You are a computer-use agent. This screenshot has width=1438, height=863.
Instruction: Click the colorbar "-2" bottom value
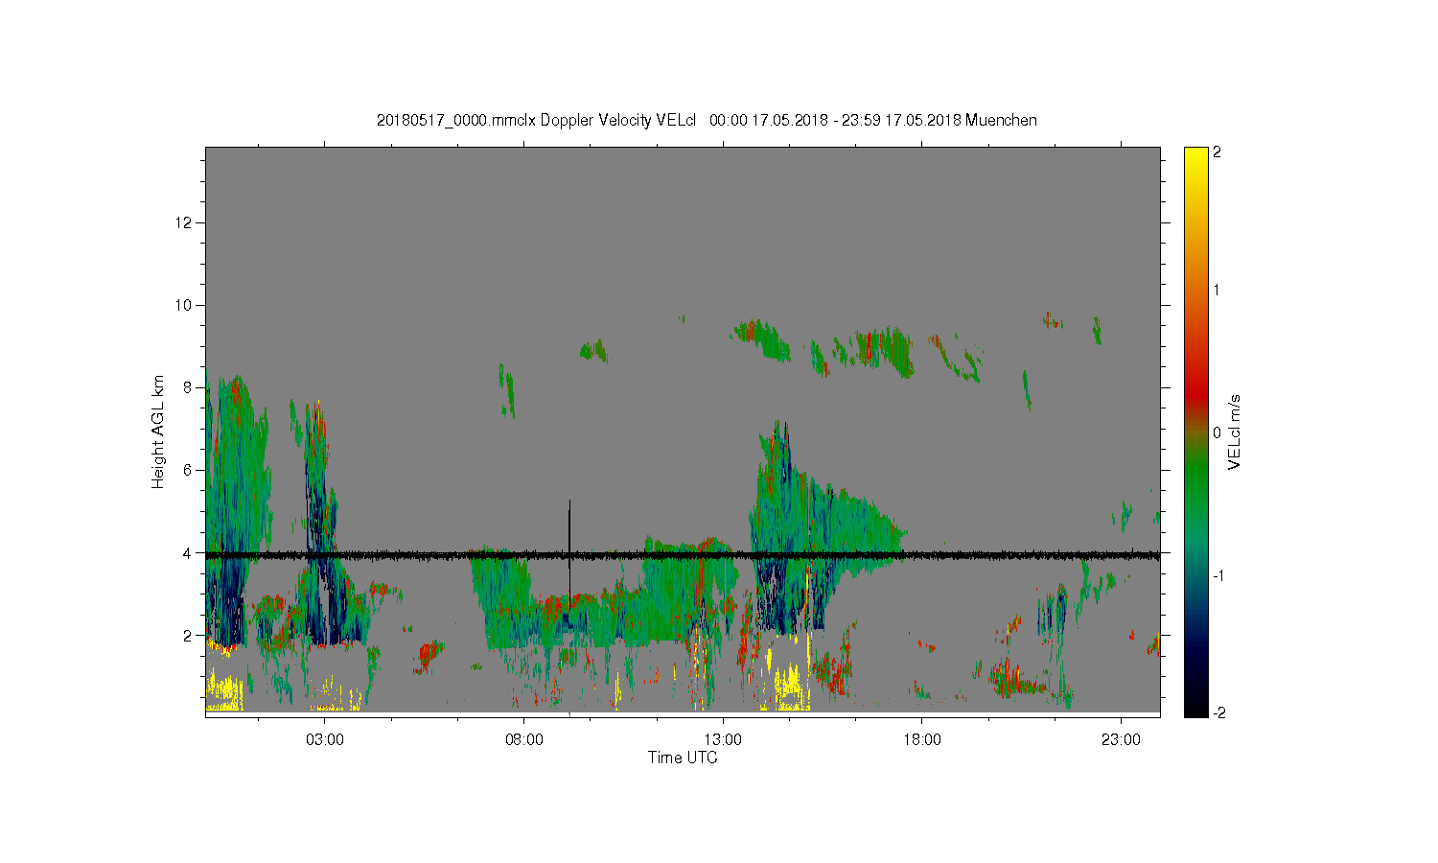(1219, 712)
